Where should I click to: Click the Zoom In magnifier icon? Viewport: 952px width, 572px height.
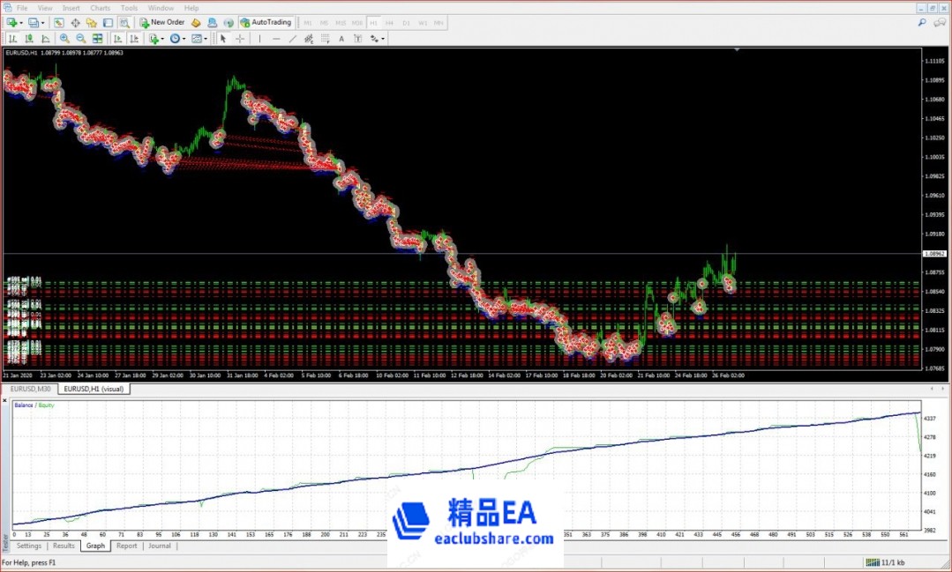click(x=64, y=39)
